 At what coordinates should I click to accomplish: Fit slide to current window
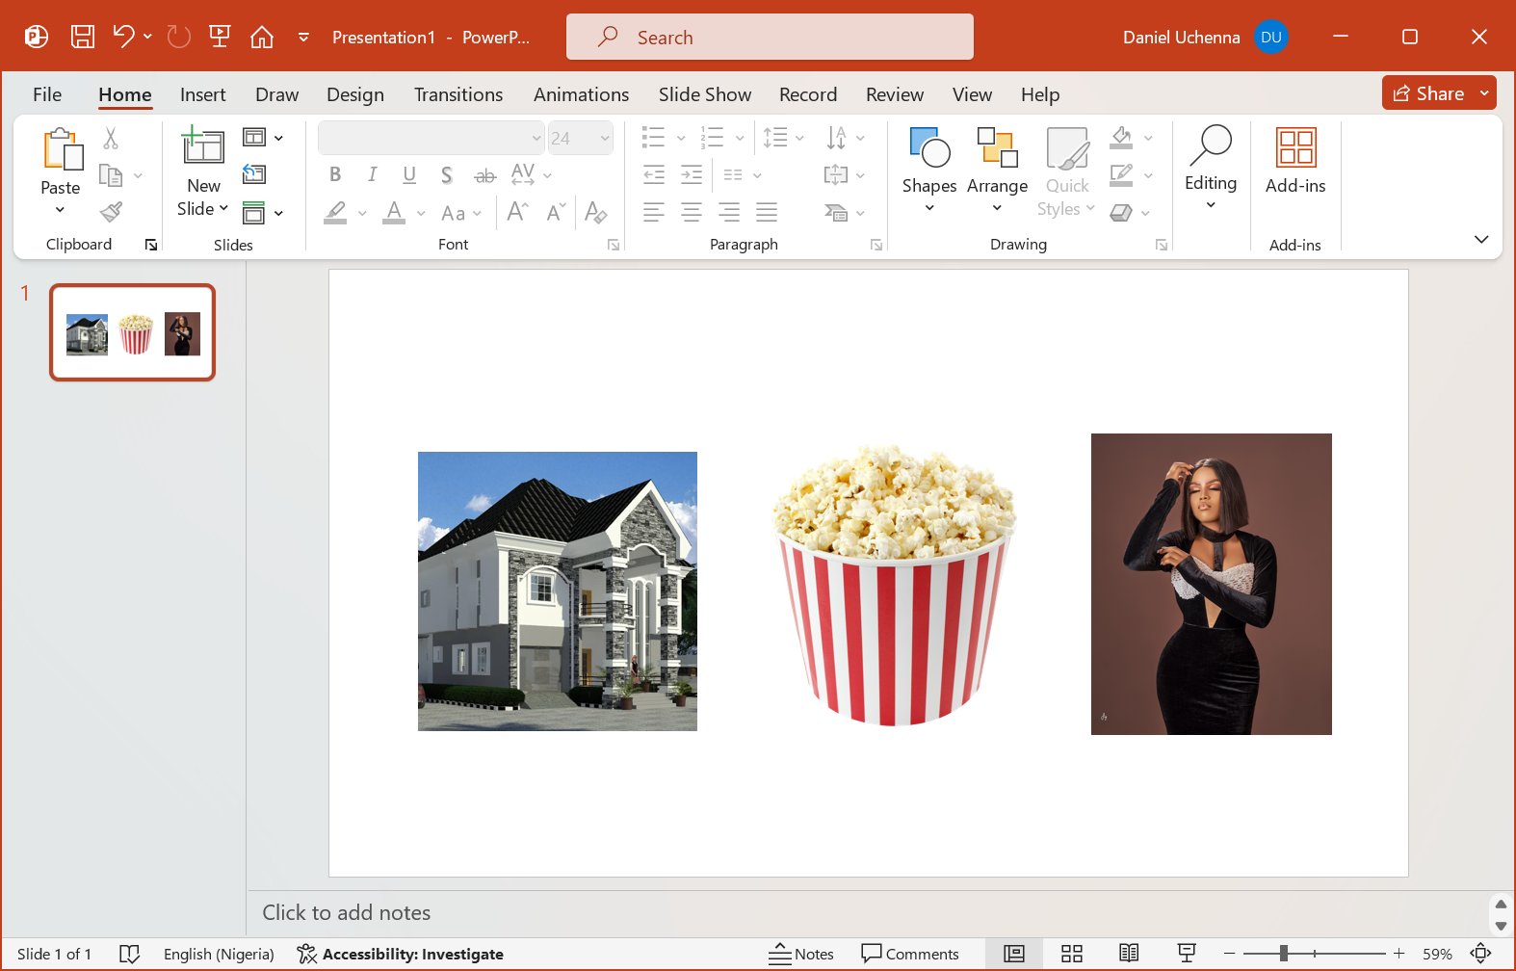[x=1480, y=954]
